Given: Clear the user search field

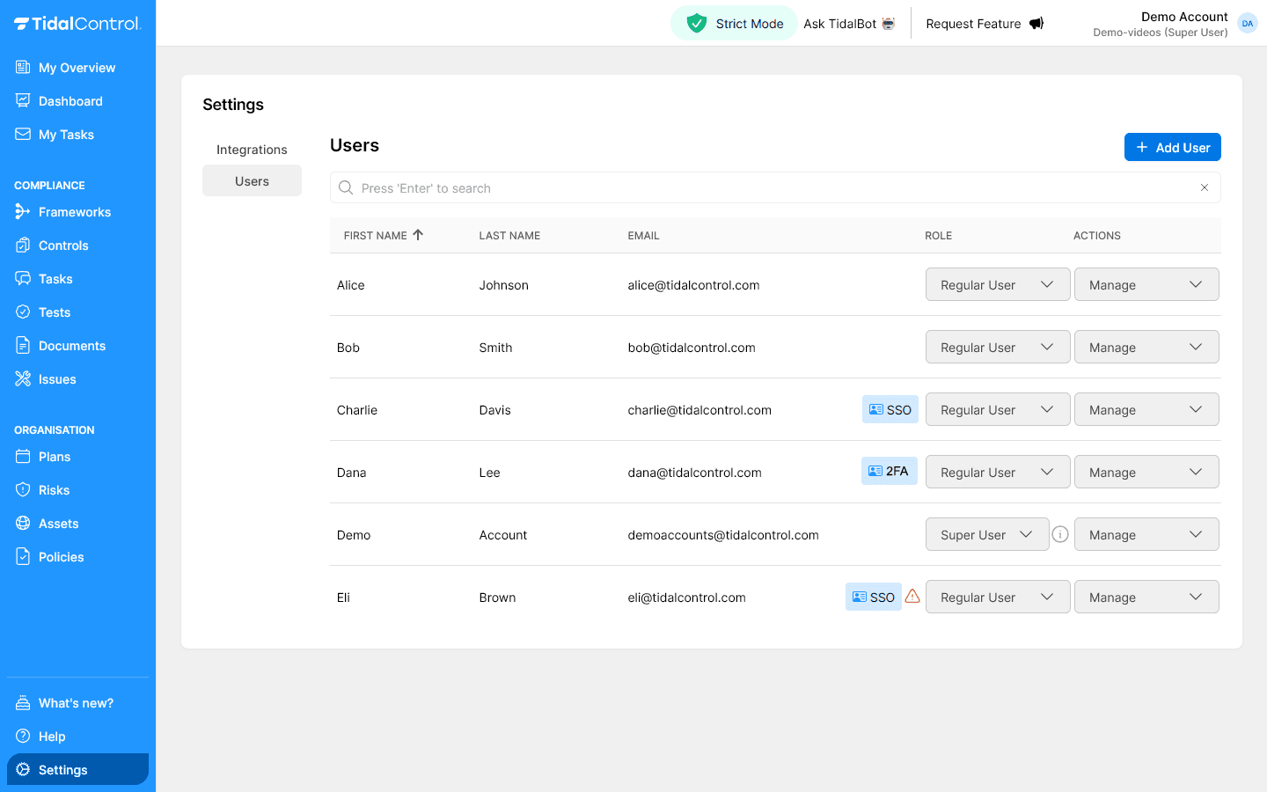Looking at the screenshot, I should coord(1205,187).
